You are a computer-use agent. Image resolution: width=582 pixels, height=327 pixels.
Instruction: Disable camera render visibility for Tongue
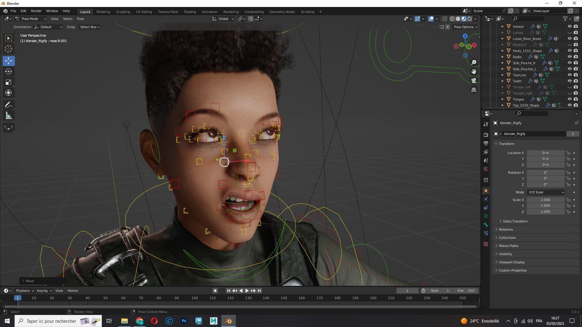[x=576, y=99]
